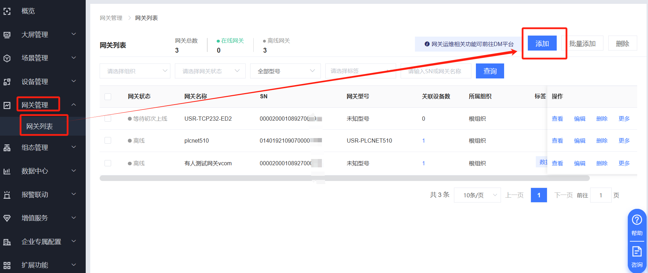Open the 10条/页 page size dropdown
Image resolution: width=648 pixels, height=273 pixels.
point(477,195)
